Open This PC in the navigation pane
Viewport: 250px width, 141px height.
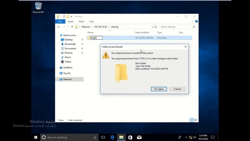[x=67, y=73]
